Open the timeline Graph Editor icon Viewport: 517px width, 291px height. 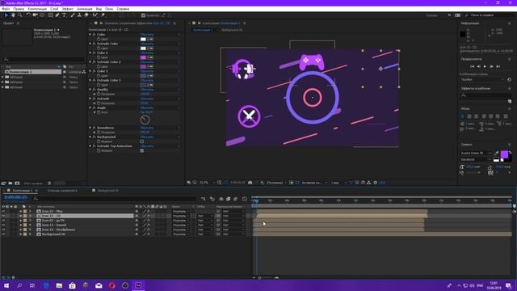pyautogui.click(x=244, y=199)
